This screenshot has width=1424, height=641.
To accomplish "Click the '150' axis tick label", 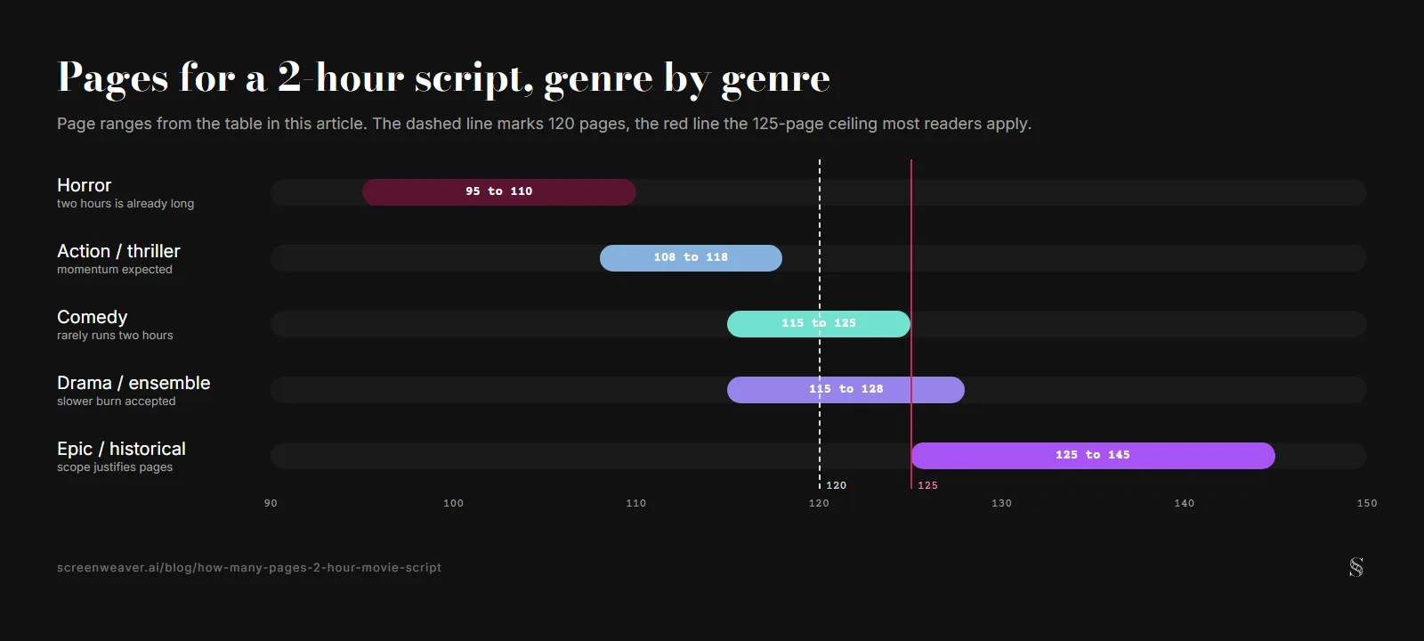I will point(1367,503).
